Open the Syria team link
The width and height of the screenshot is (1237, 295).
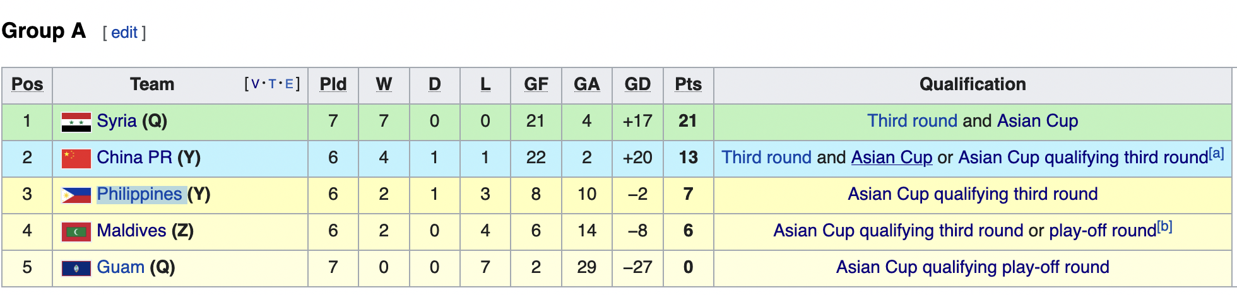tap(116, 121)
